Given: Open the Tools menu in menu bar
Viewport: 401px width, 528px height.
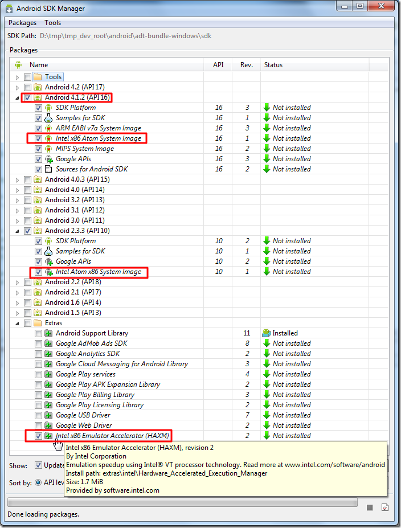Looking at the screenshot, I should [53, 23].
